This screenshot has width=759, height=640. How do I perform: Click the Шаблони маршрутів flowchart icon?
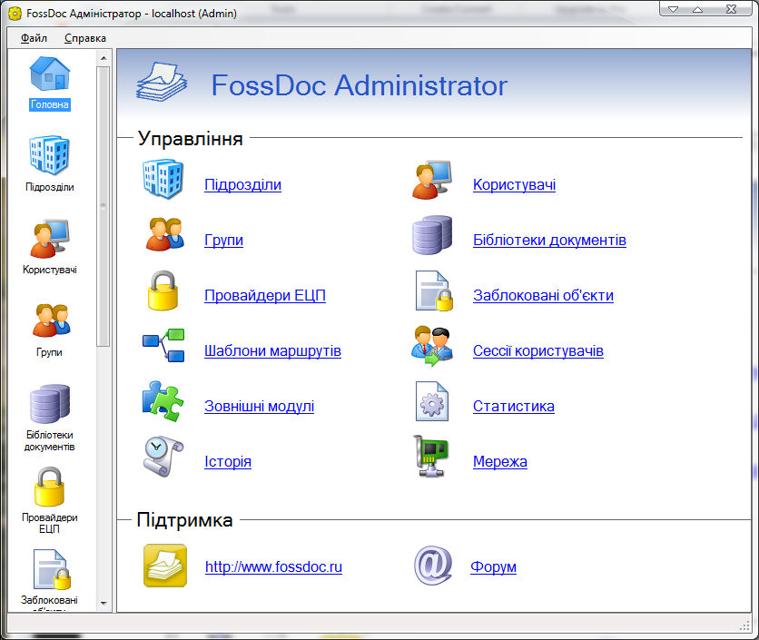tap(163, 345)
